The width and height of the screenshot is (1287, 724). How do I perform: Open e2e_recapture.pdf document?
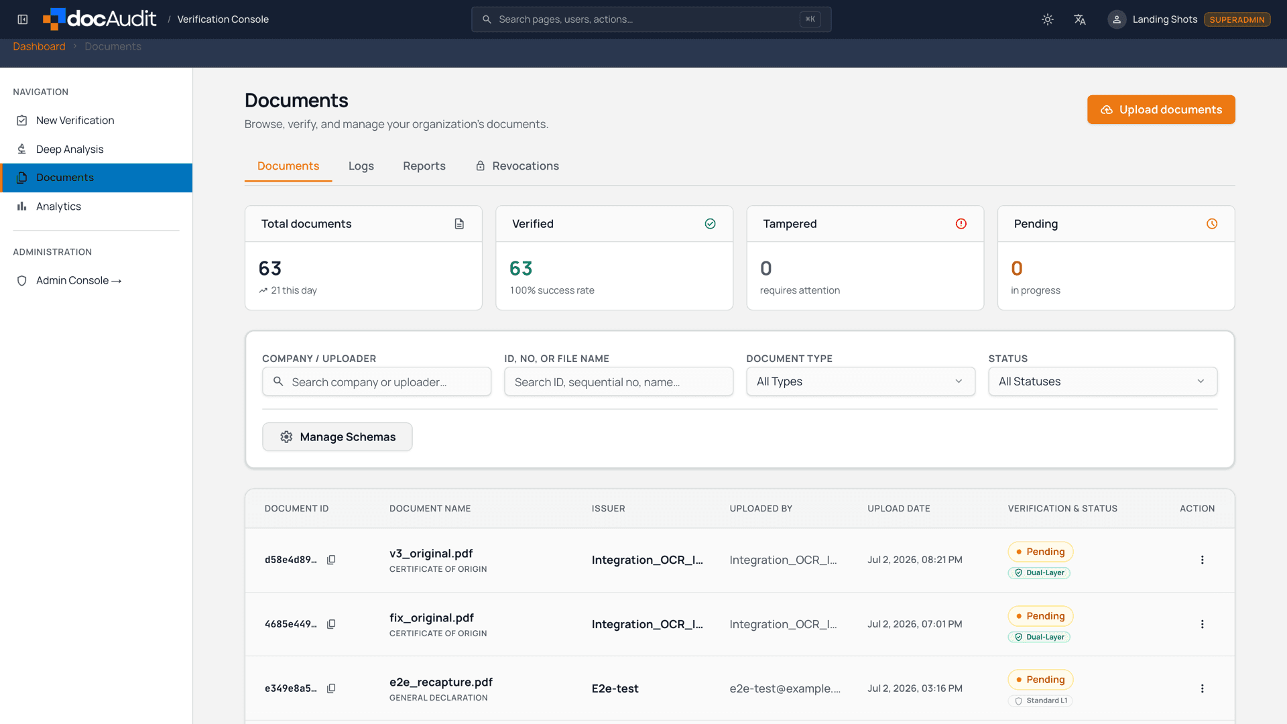point(441,682)
